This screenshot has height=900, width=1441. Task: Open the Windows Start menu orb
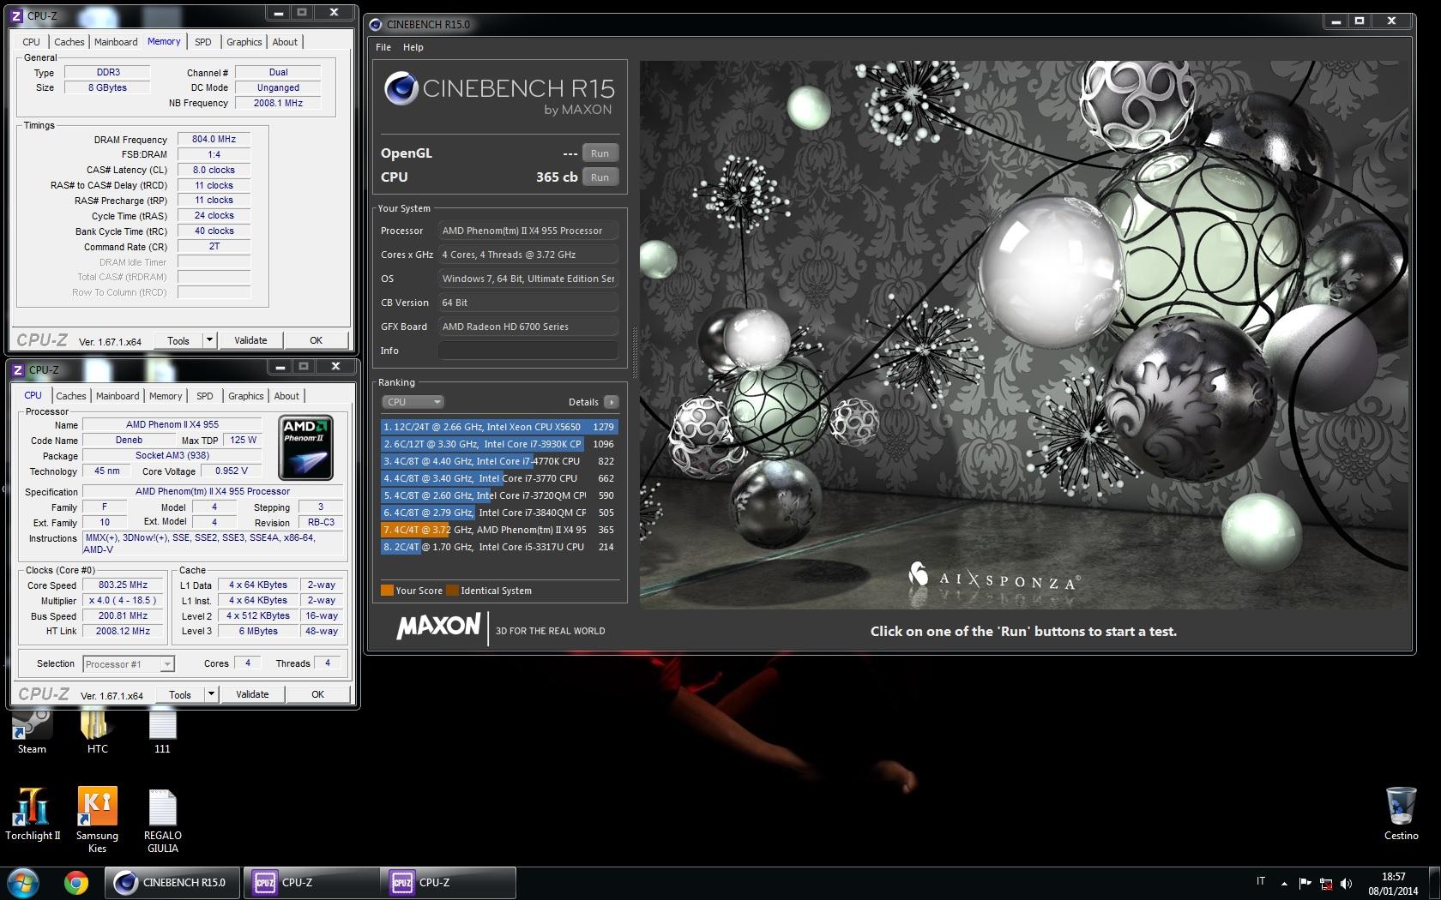point(22,882)
